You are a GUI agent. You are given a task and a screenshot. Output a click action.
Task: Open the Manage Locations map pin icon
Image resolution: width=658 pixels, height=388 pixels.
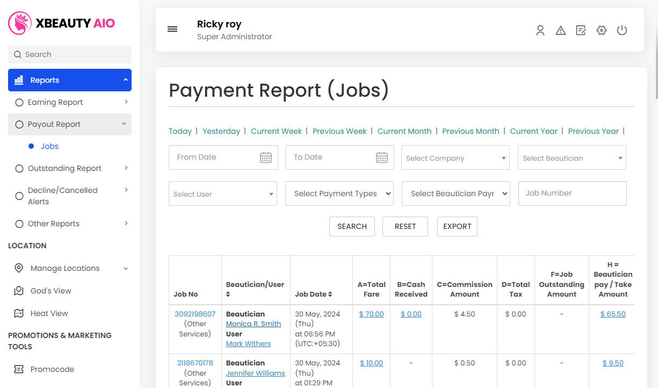[19, 268]
